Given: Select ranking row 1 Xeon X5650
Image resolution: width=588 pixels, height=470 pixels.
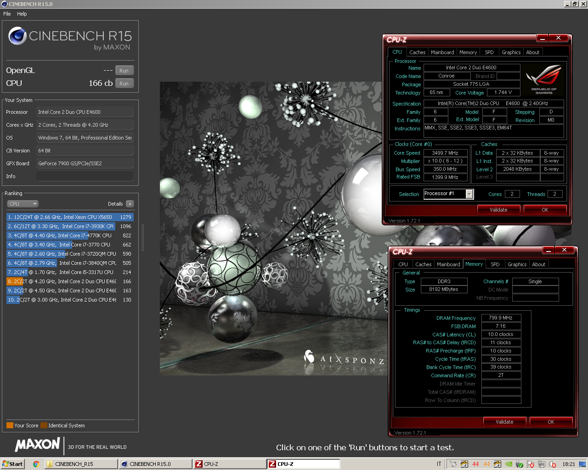Looking at the screenshot, I should [70, 217].
